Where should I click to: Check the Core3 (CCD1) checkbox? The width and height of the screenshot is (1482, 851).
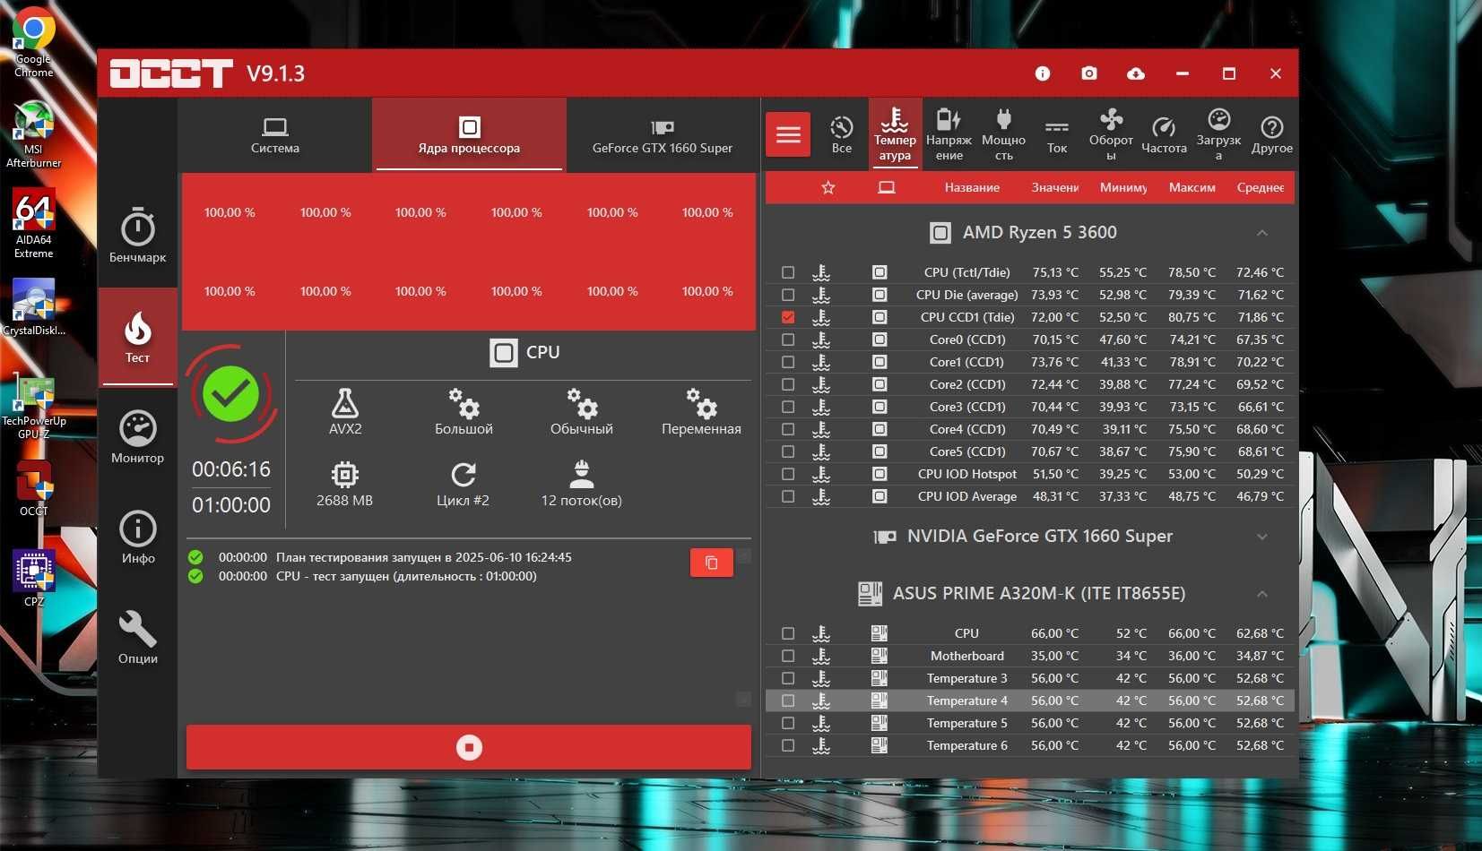[788, 407]
